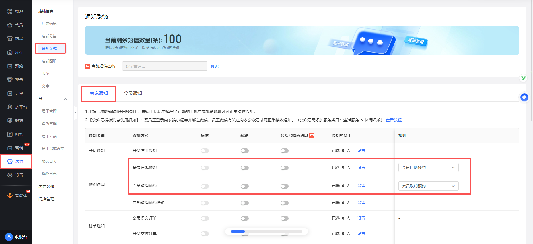The height and width of the screenshot is (244, 533).
Task: Click 设置 for 会员取消预约 employees
Action: click(x=361, y=186)
